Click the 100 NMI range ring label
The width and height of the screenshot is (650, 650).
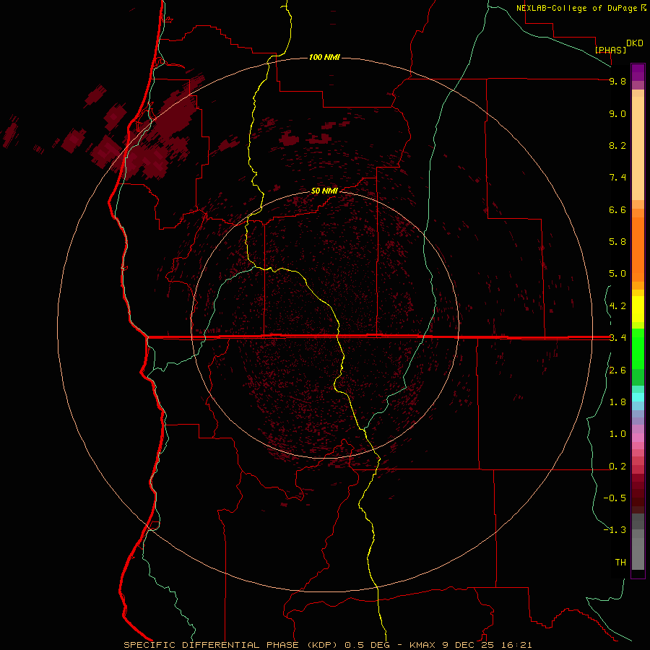tap(324, 57)
